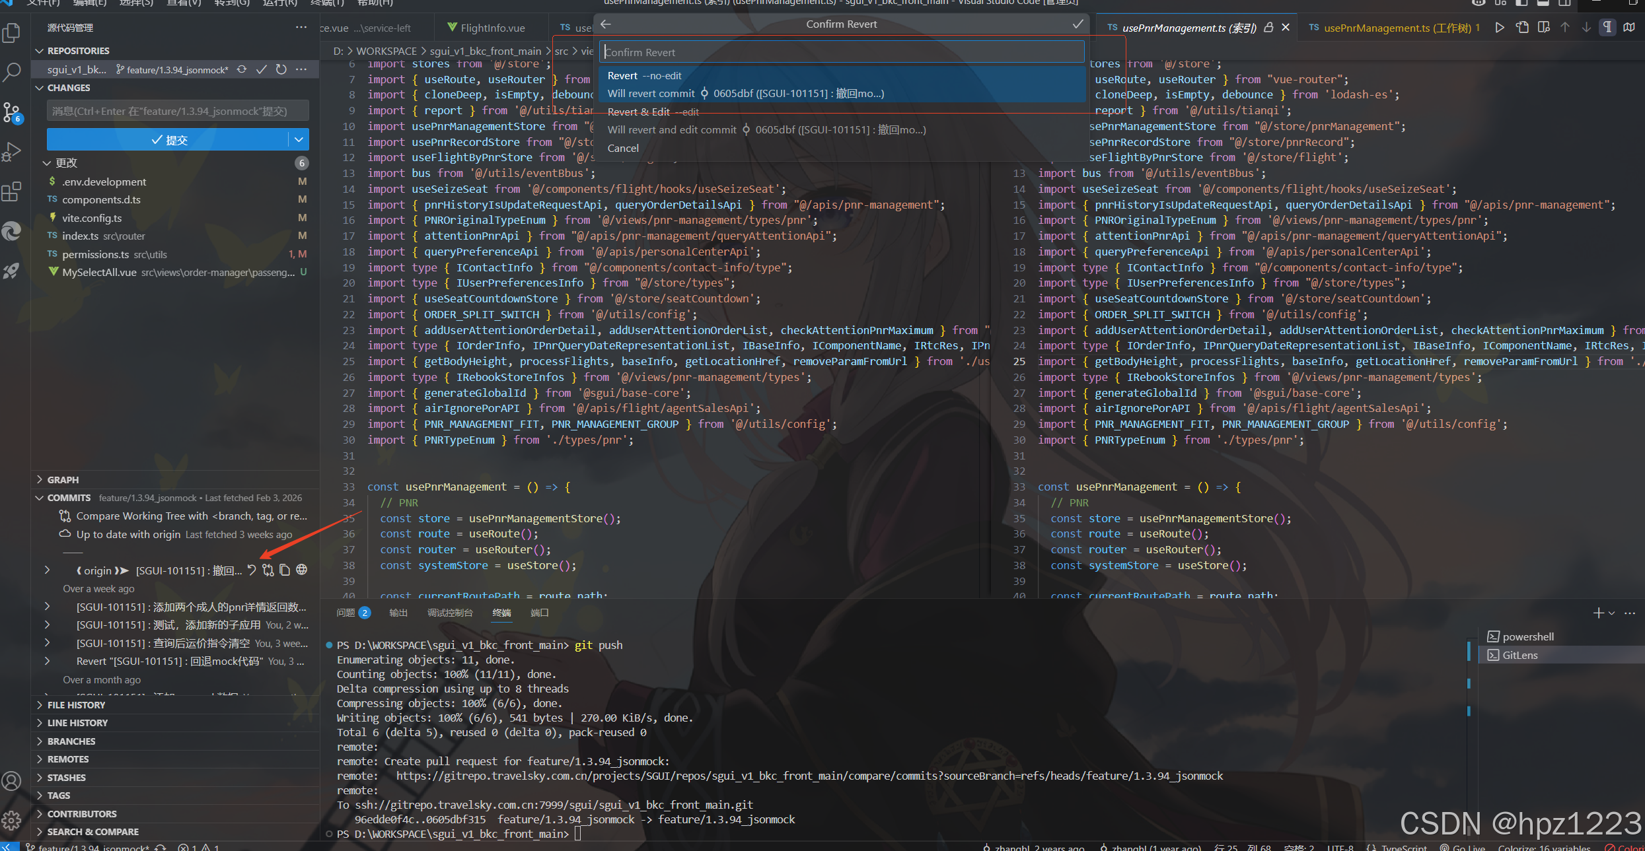Select the powershell terminal in the terminal list

[1561, 636]
